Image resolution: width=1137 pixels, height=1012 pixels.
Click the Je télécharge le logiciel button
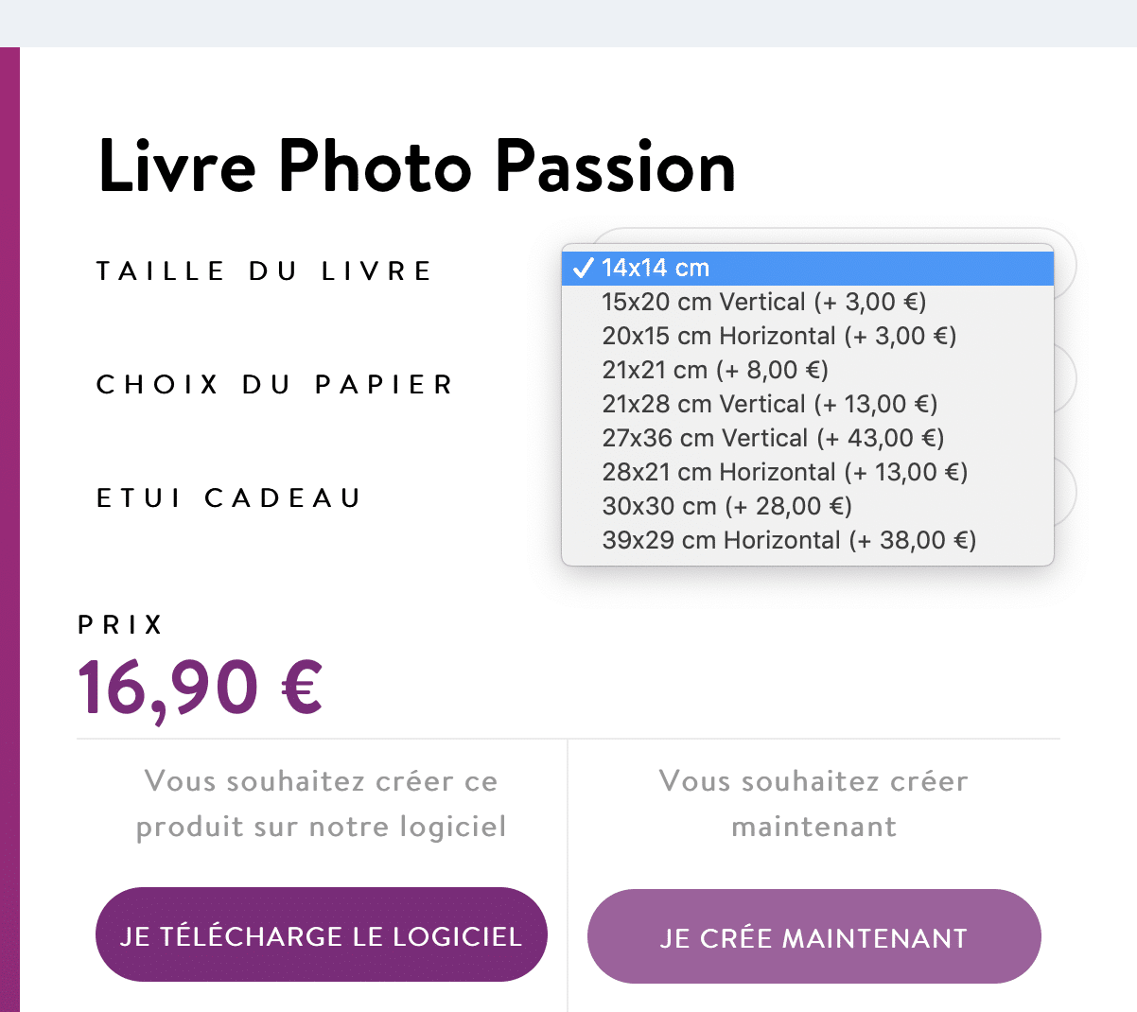tap(321, 935)
